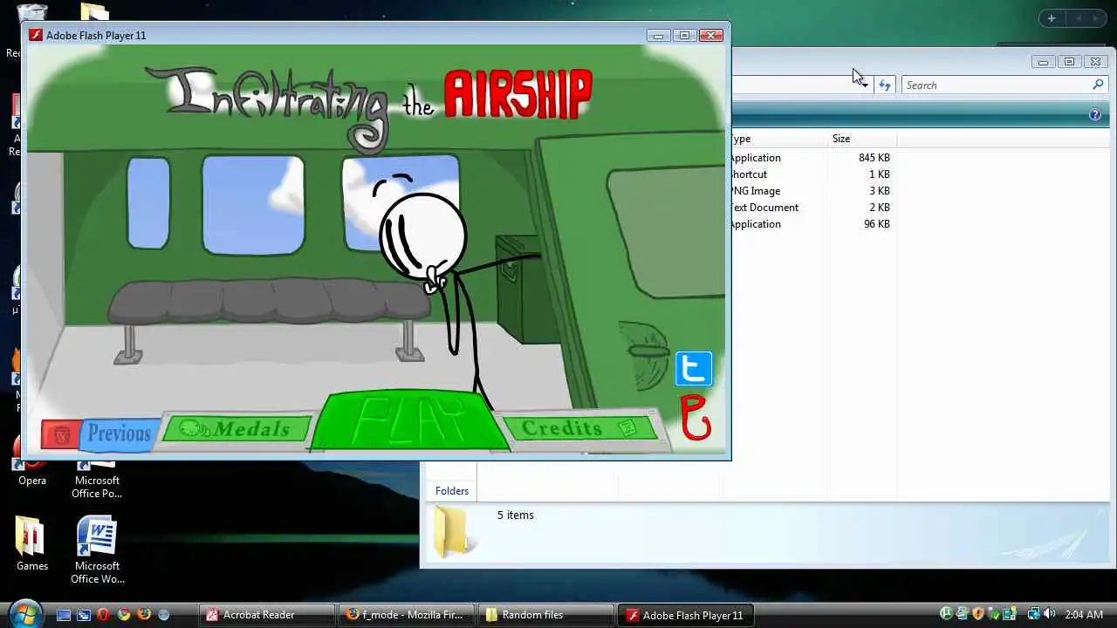The height and width of the screenshot is (628, 1117).
Task: Click the orange shield security tray icon
Action: pyautogui.click(x=978, y=614)
